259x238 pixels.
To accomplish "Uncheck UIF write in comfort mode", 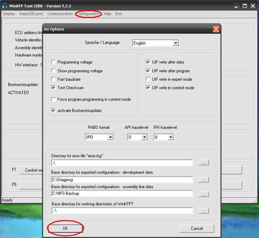I will 148,88.
